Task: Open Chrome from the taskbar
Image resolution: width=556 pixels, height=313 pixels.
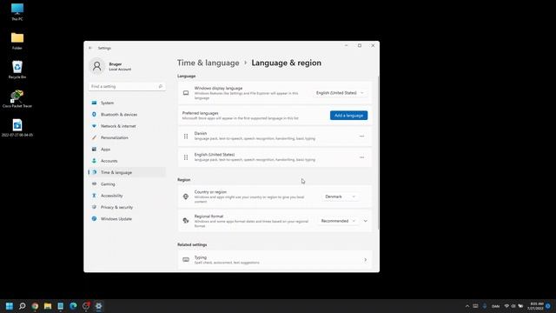Action: (x=35, y=306)
